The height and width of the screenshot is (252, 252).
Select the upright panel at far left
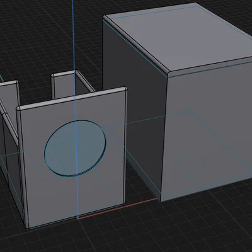9,101
